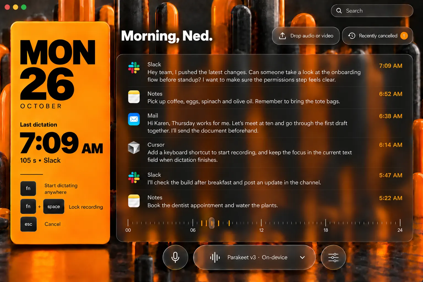This screenshot has height=282, width=423.
Task: Click the waveform icon beside Parakeet v3
Action: point(215,257)
